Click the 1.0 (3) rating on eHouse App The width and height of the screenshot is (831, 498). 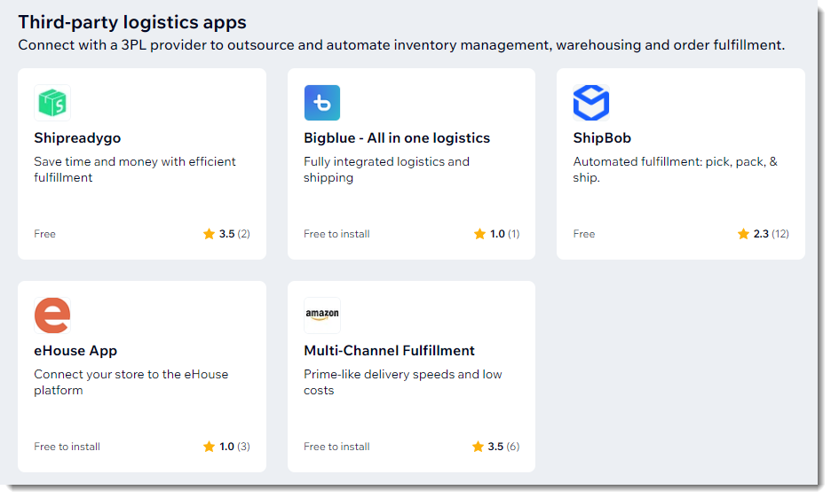(226, 447)
